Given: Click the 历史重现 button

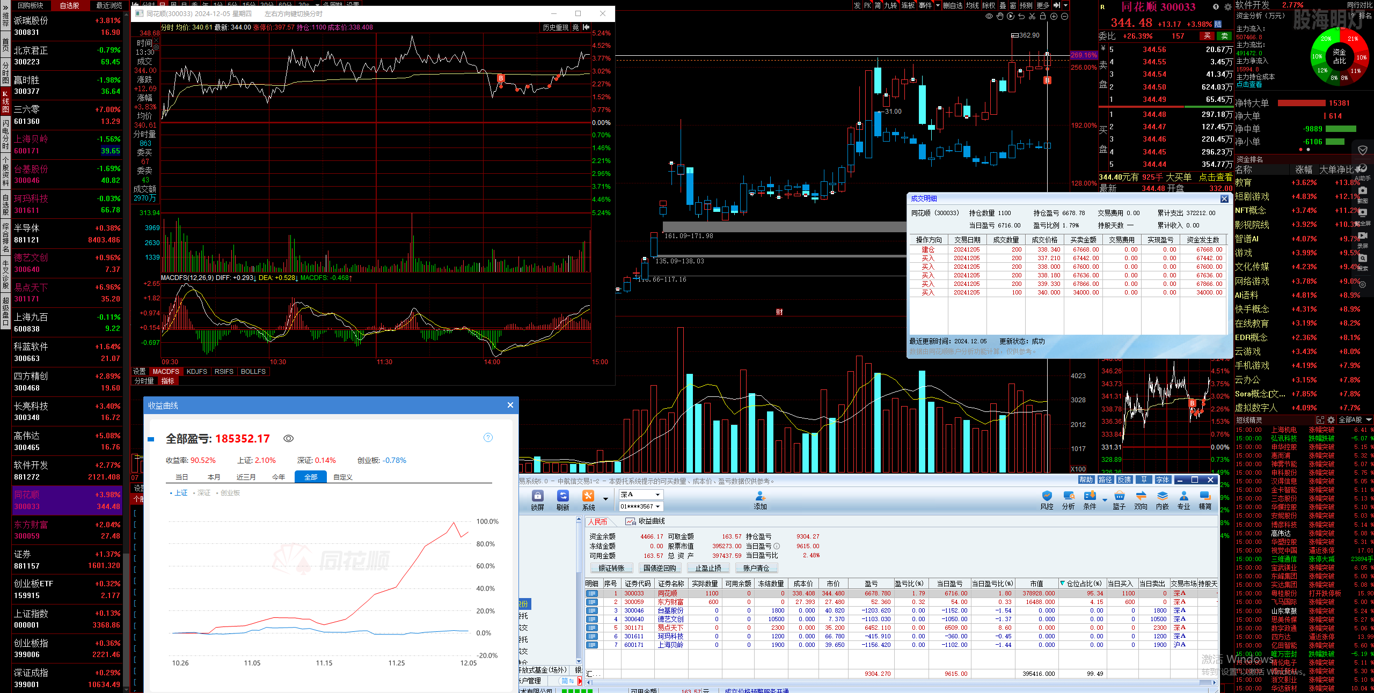Looking at the screenshot, I should pyautogui.click(x=555, y=27).
